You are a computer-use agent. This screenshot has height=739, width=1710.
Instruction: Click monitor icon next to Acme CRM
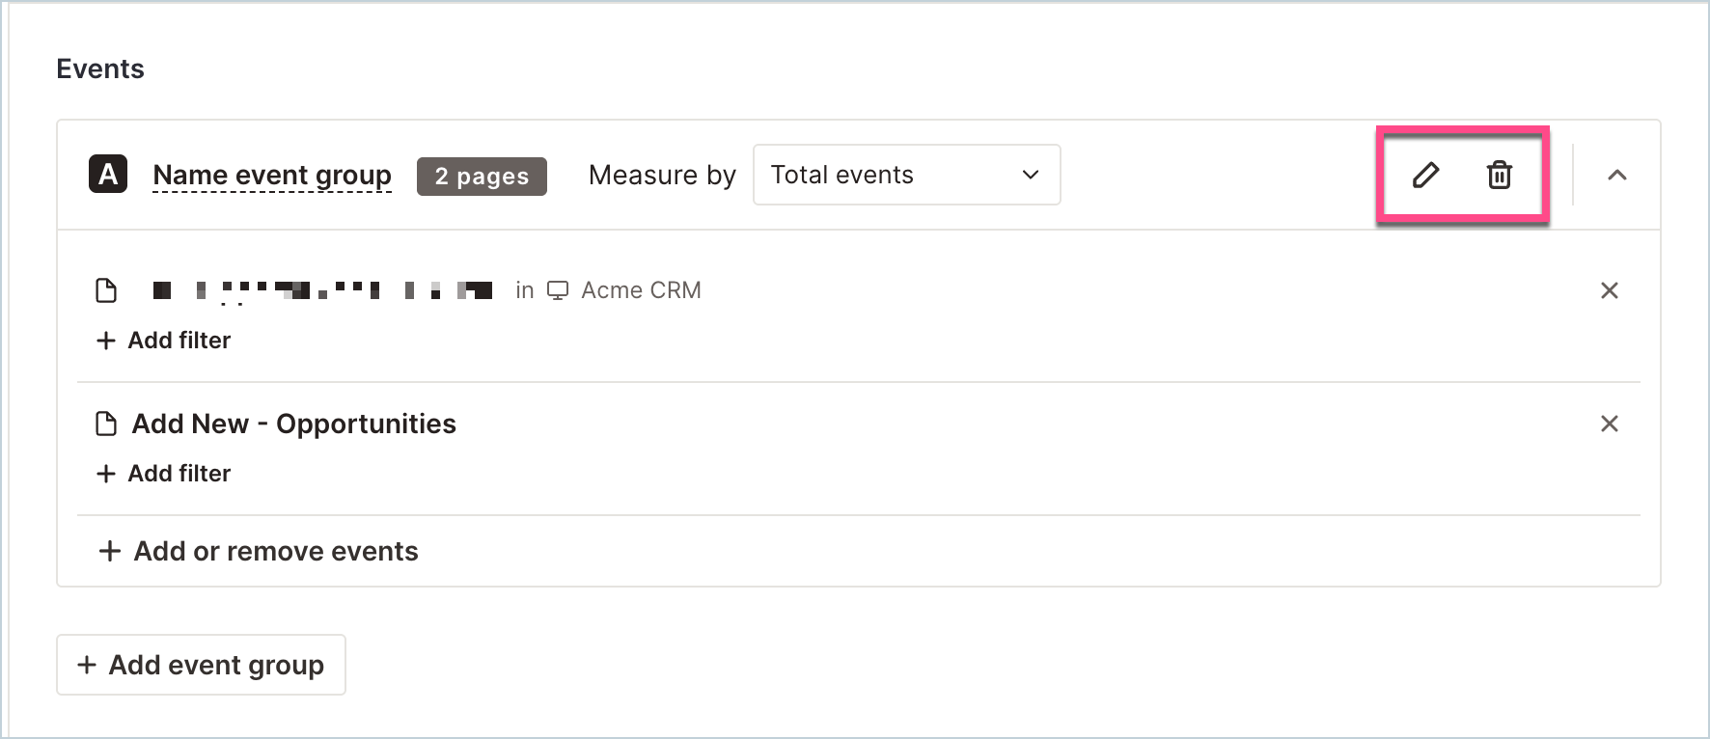(558, 290)
